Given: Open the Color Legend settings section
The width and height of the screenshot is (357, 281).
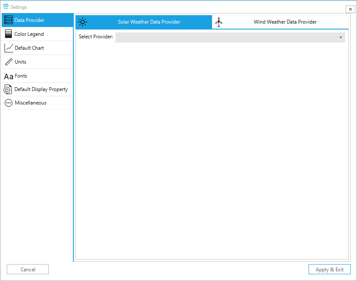Looking at the screenshot, I should pos(29,34).
